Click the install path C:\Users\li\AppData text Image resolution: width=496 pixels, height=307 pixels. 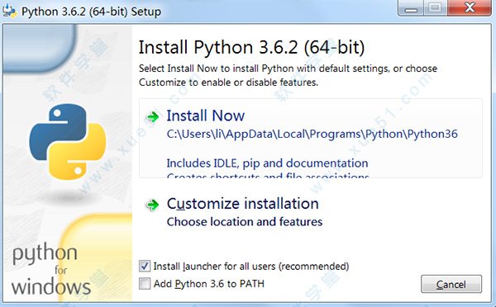coord(312,134)
